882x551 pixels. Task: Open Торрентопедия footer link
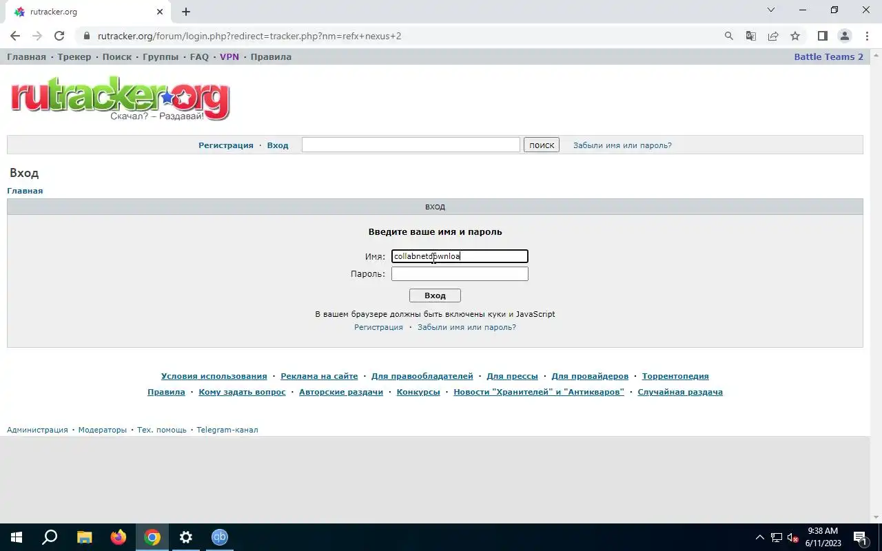pos(675,376)
